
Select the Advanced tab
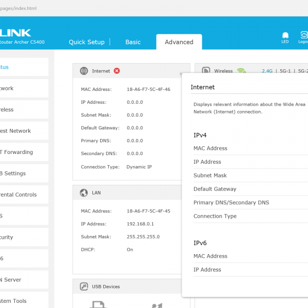pyautogui.click(x=179, y=42)
